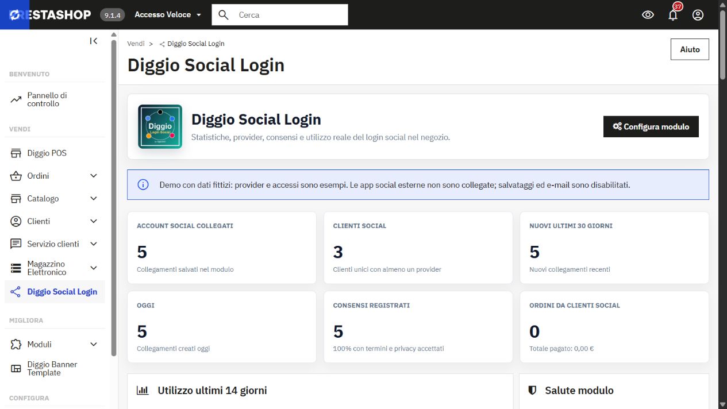This screenshot has width=727, height=409.
Task: Go to Vendi in the breadcrumb
Action: point(136,44)
